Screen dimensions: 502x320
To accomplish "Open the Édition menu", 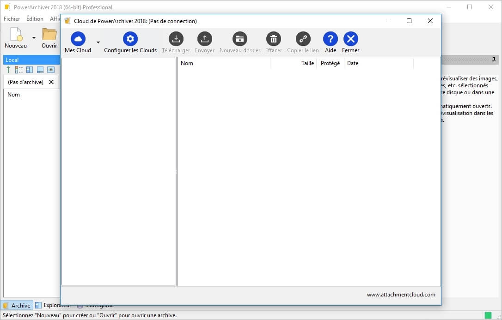I will [x=35, y=19].
